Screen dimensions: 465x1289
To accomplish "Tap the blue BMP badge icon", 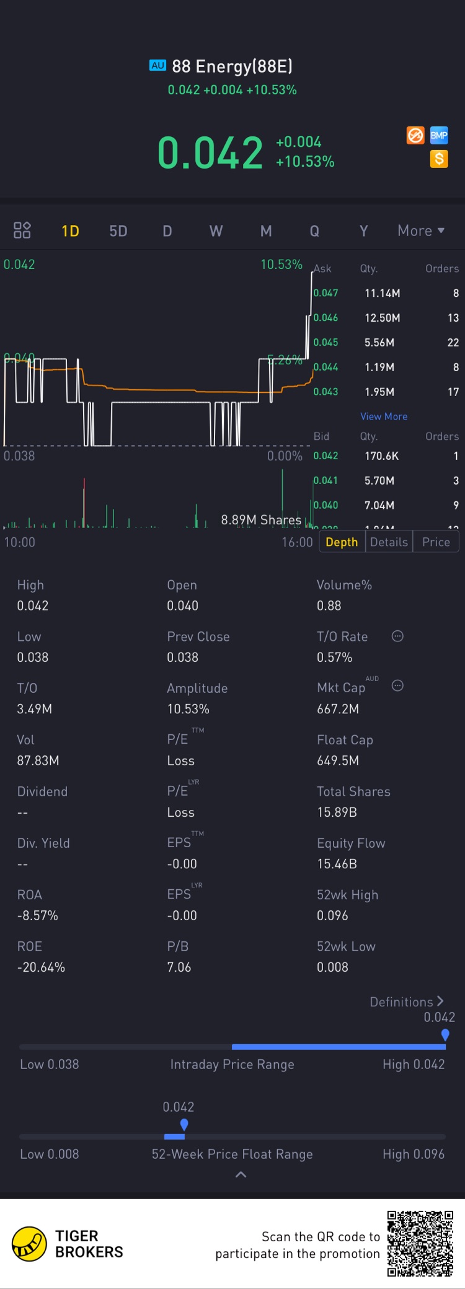I will [x=439, y=135].
